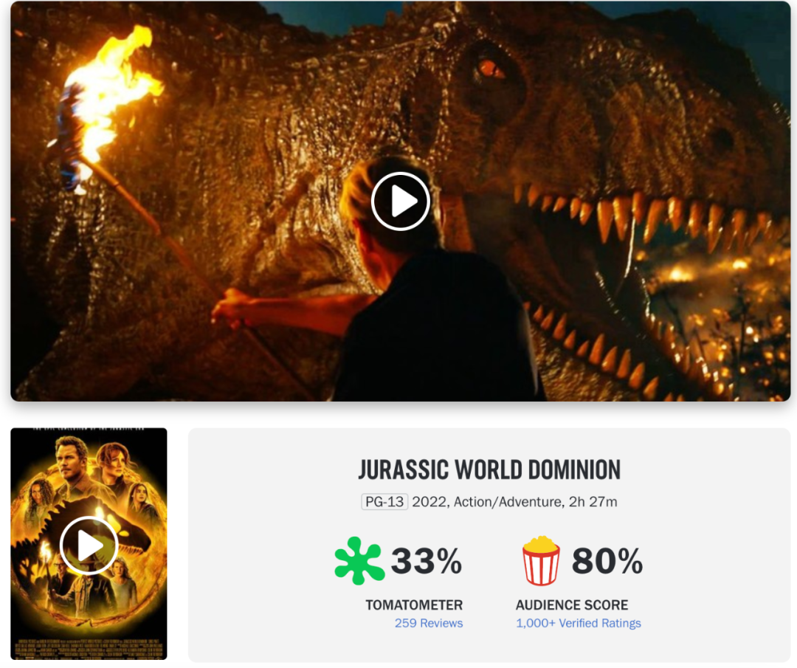Click the PG-13 rating badge
This screenshot has height=668, width=797.
click(x=384, y=502)
